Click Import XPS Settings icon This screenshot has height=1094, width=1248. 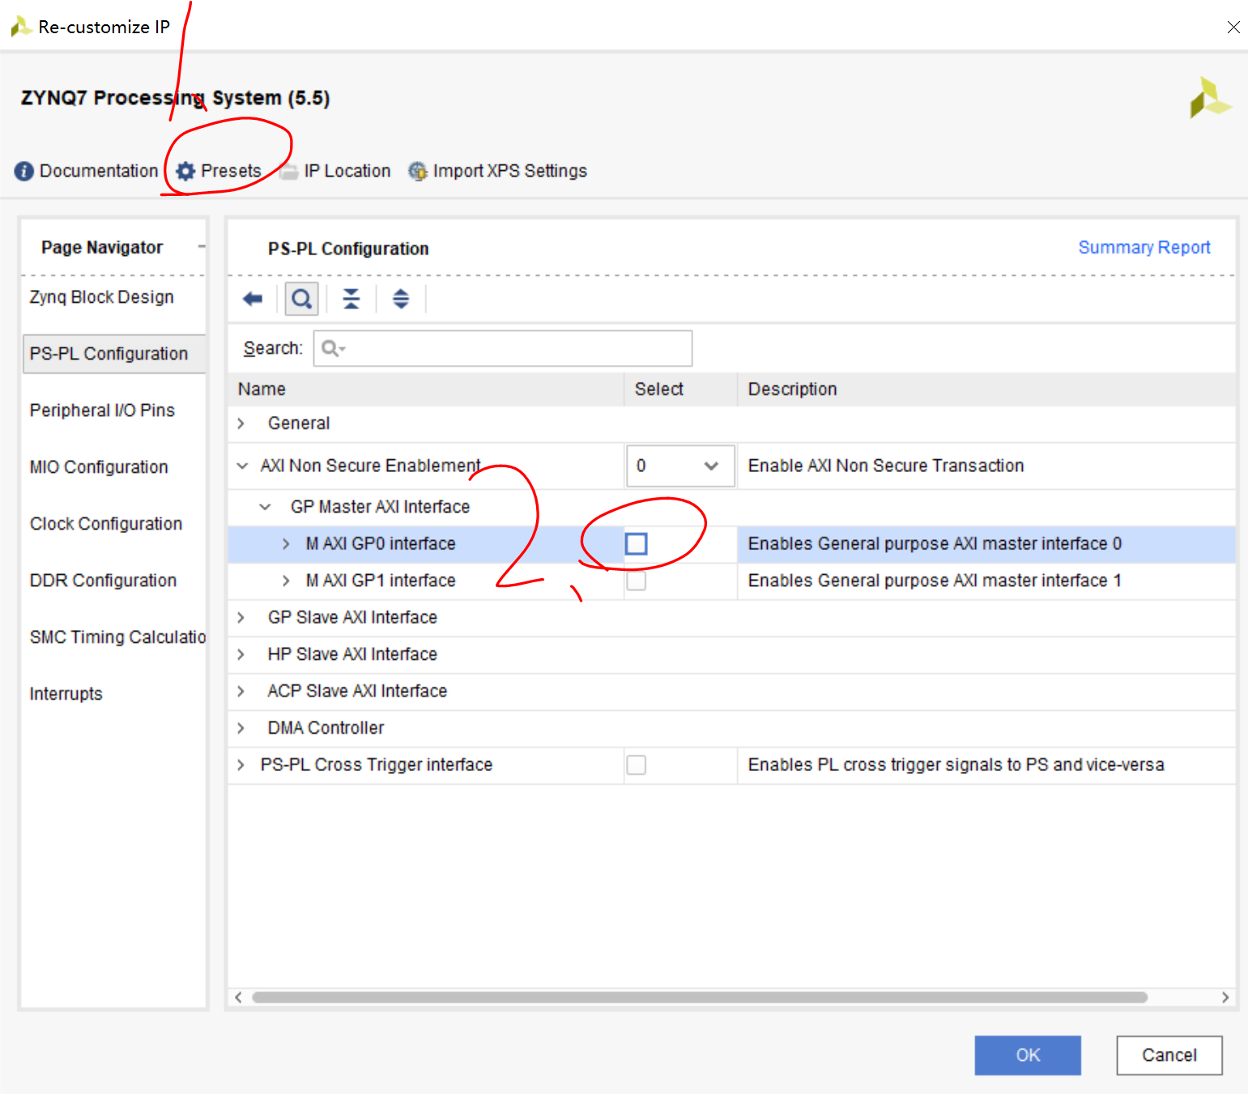418,171
